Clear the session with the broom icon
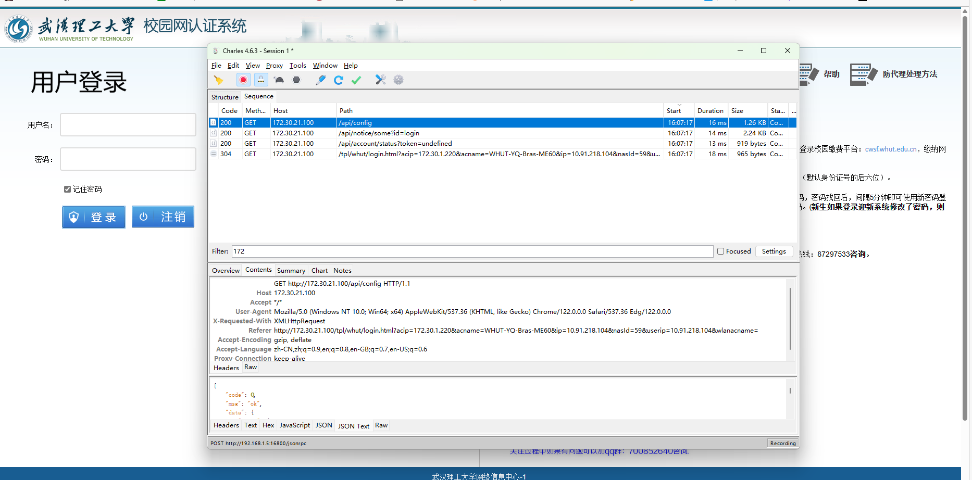Viewport: 972px width, 480px height. coord(218,80)
